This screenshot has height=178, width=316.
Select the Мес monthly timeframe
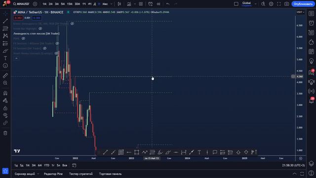point(105,4)
